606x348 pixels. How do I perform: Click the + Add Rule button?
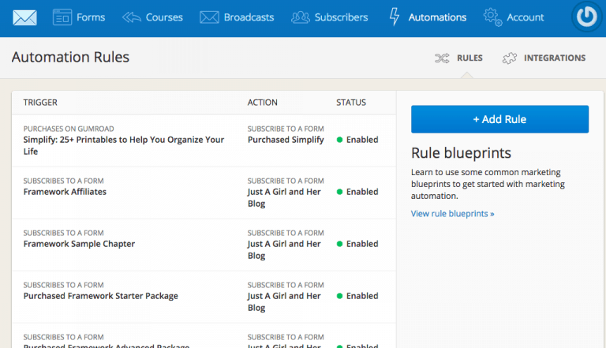(x=499, y=119)
